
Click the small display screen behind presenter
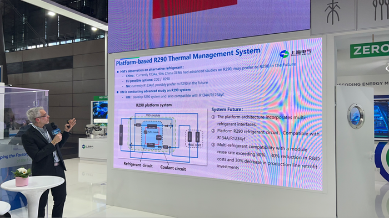tap(99, 112)
